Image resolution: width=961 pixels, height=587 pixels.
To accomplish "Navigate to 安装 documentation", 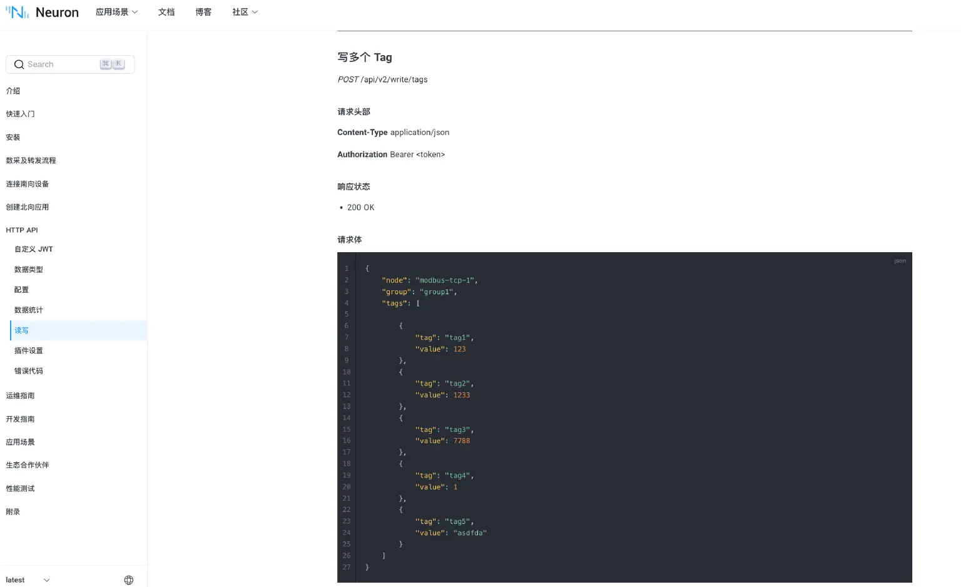I will point(13,137).
